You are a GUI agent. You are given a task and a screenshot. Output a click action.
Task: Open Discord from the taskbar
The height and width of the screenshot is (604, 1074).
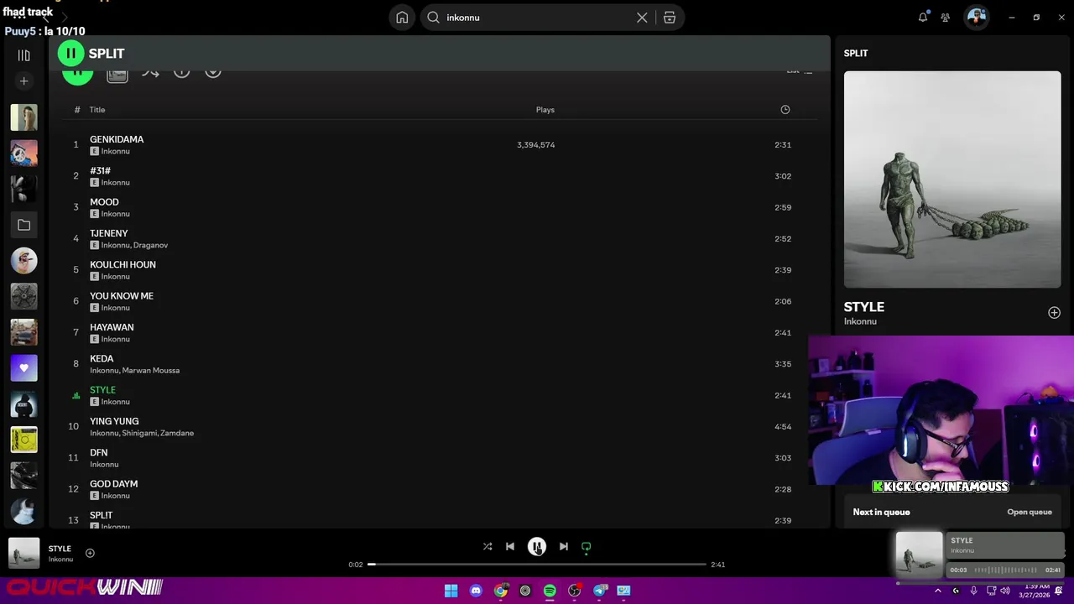tap(476, 591)
